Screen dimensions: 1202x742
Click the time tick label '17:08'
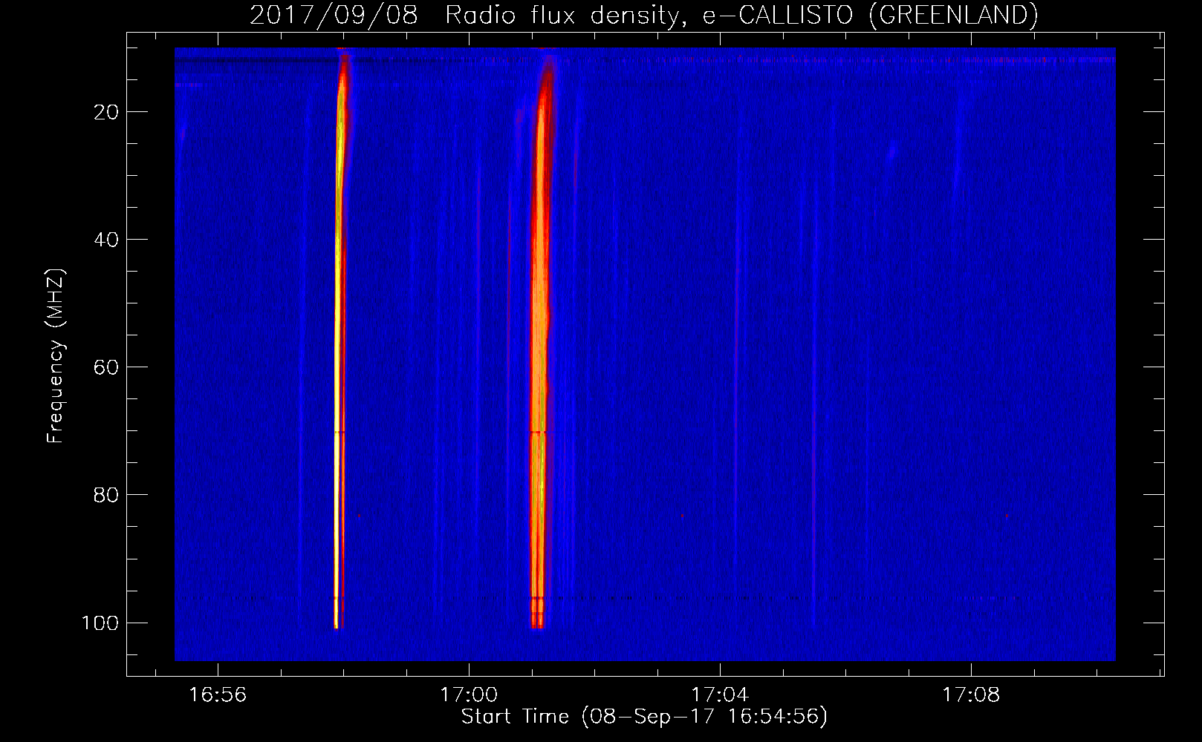tap(971, 695)
